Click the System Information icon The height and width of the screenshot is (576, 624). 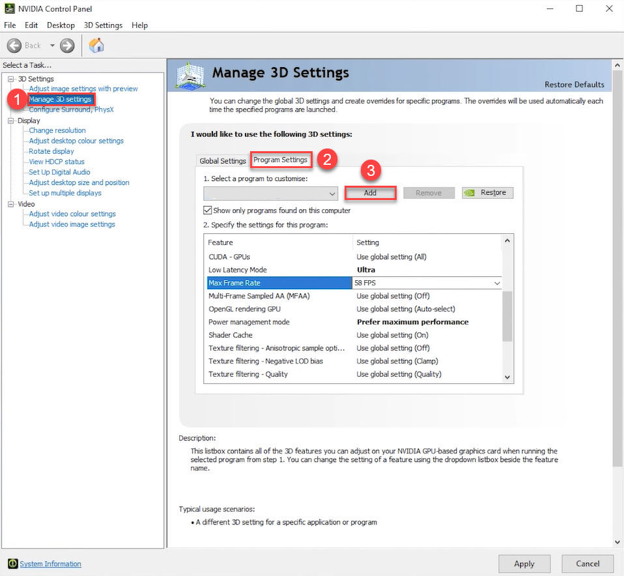click(12, 564)
